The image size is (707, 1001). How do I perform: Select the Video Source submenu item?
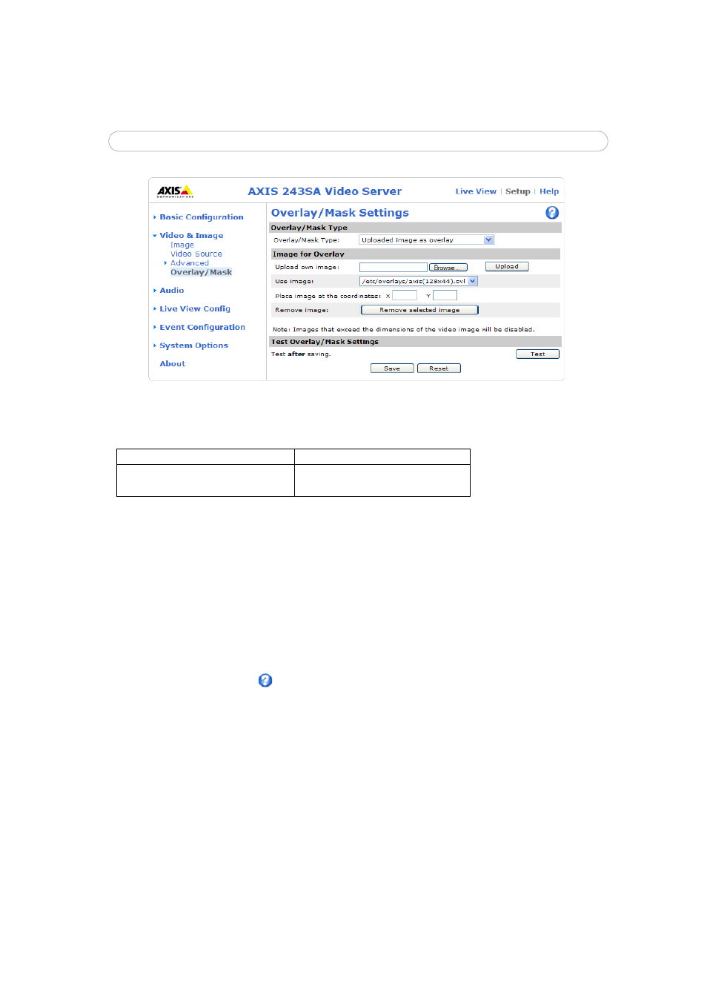point(196,254)
